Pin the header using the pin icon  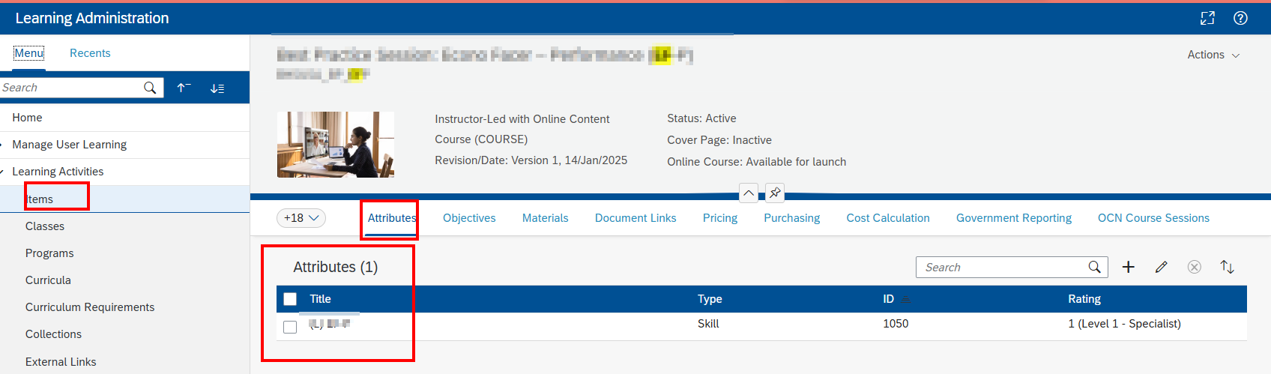[775, 193]
